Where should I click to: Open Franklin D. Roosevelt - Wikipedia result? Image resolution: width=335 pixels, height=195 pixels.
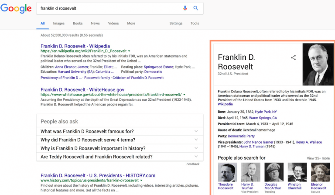(x=75, y=46)
